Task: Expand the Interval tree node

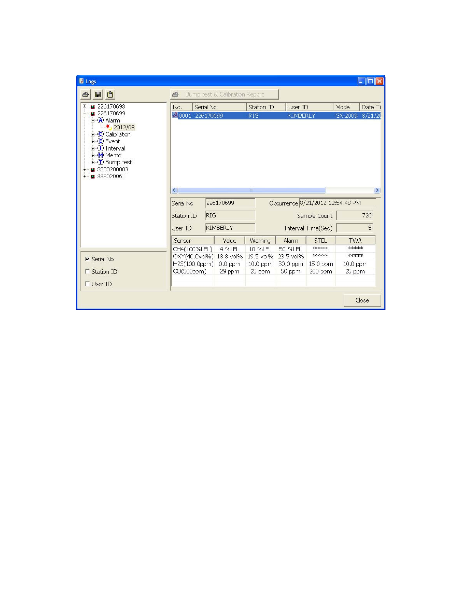Action: click(x=93, y=148)
